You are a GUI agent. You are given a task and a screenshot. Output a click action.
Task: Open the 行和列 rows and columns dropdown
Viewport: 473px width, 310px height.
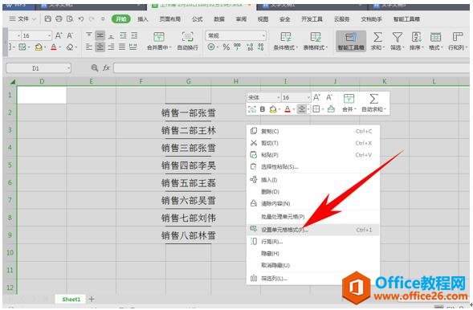[458, 41]
